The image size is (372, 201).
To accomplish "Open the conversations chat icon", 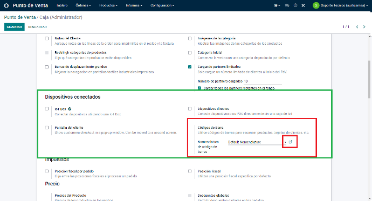I will click(287, 5).
